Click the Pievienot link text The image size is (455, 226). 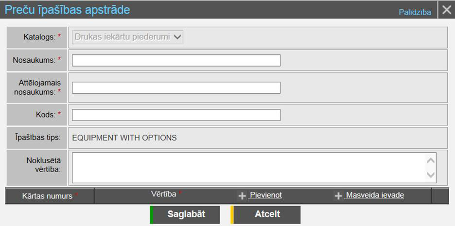(265, 195)
